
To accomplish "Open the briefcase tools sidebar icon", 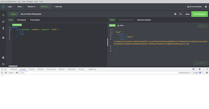I will 3,38.
